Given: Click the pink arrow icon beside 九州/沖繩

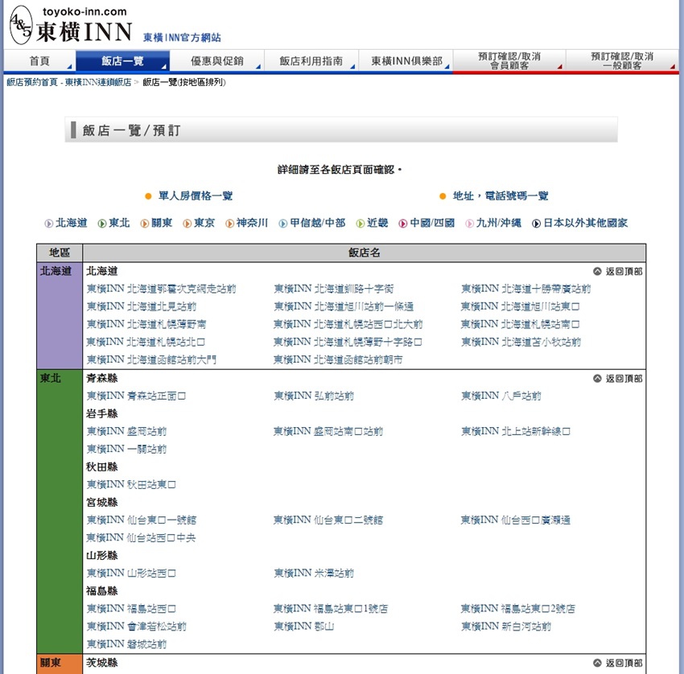Looking at the screenshot, I should [469, 224].
